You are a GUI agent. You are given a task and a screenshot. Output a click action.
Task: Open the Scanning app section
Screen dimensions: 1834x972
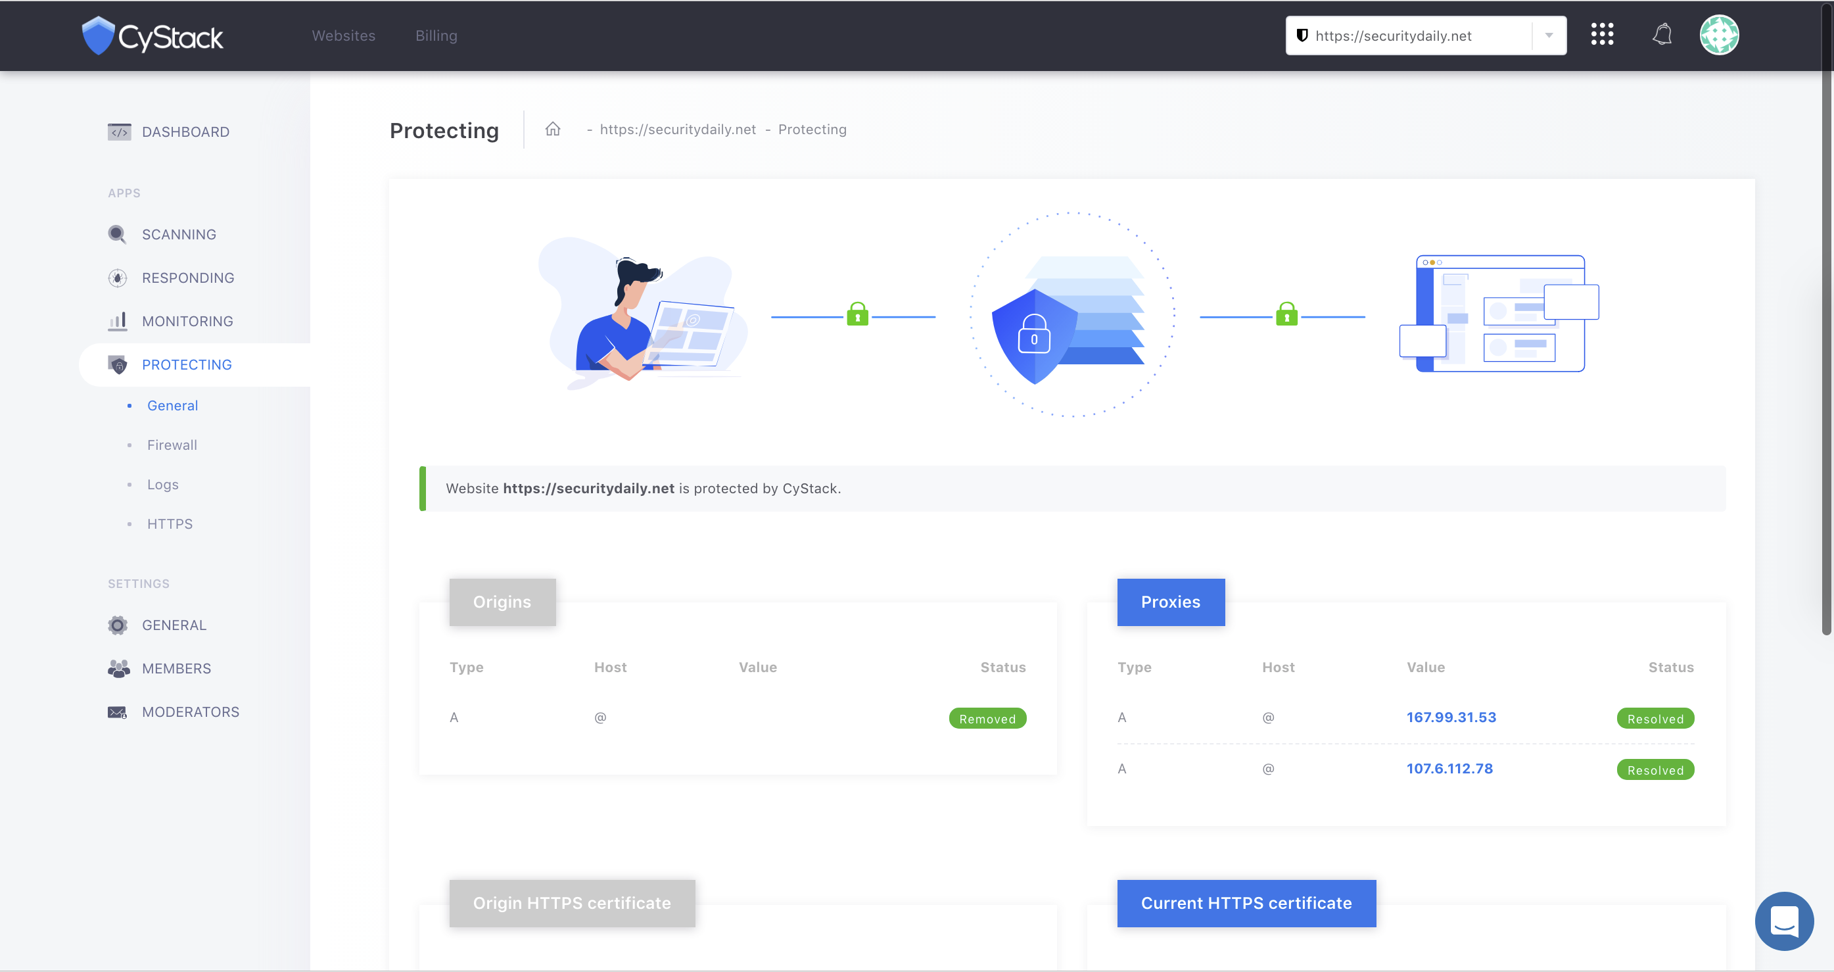pyautogui.click(x=178, y=233)
